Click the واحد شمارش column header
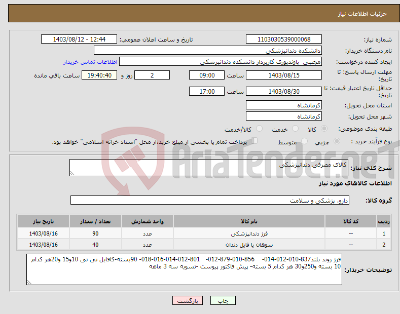 pos(148,221)
